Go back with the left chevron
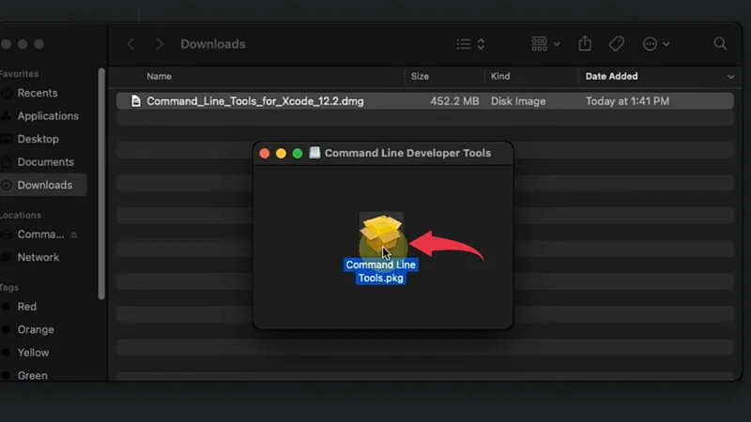Viewport: 751px width, 422px height. [131, 44]
